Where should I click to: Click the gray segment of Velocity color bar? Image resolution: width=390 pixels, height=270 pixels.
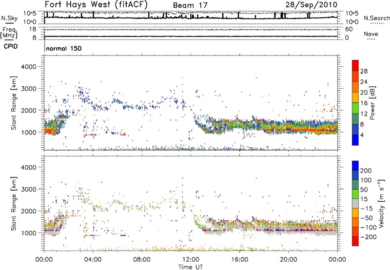pos(355,203)
